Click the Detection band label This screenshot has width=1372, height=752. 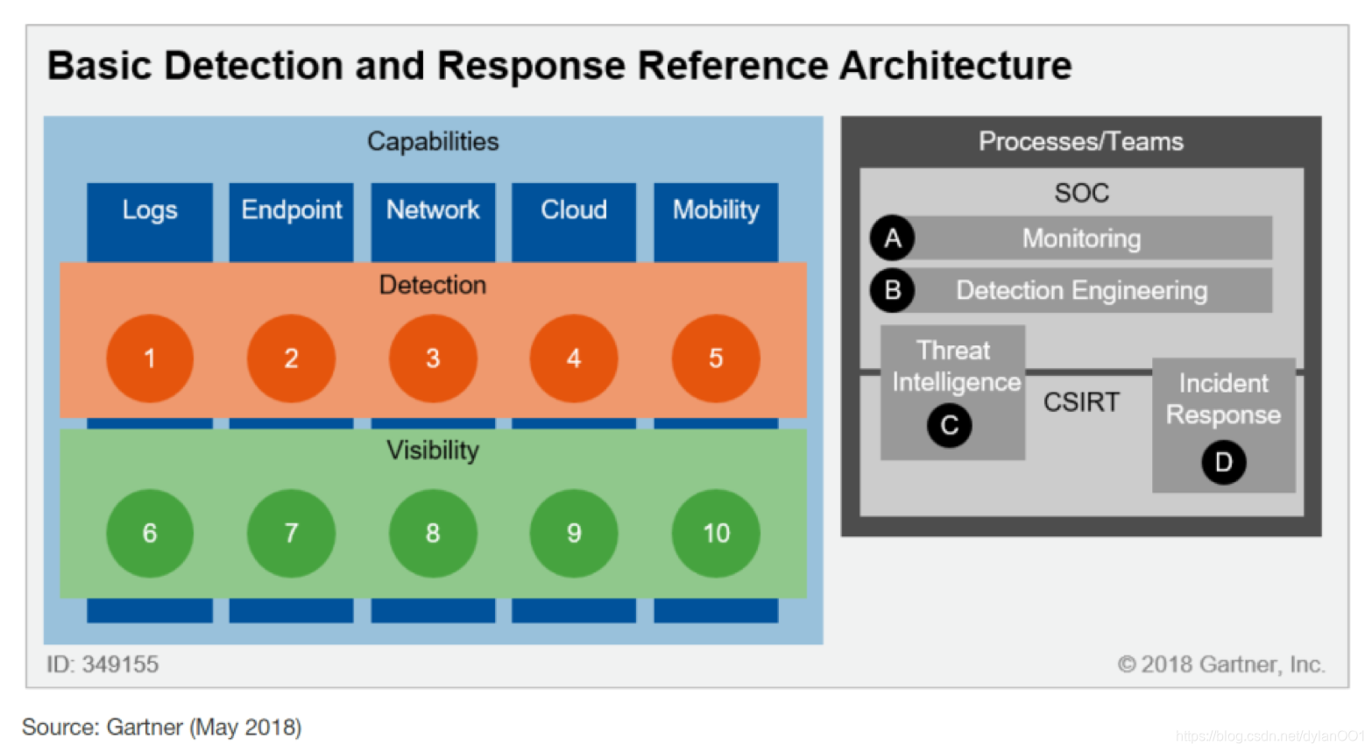(x=433, y=285)
